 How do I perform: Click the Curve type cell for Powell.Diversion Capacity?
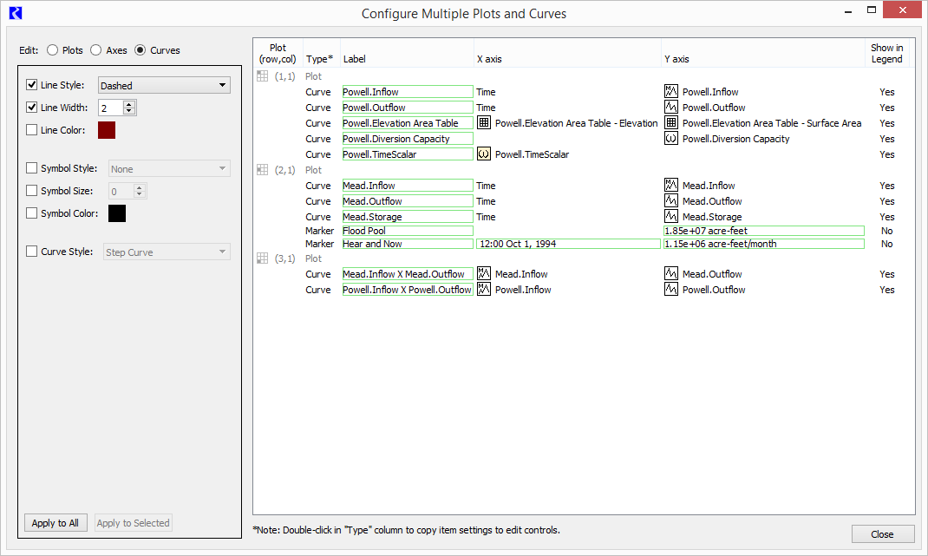pyautogui.click(x=317, y=139)
